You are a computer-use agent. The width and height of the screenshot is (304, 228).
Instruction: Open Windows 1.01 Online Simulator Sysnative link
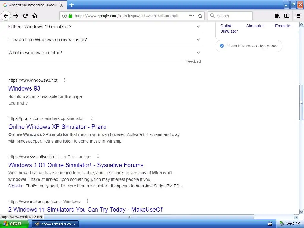click(76, 165)
